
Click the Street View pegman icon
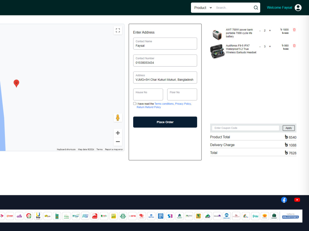(x=118, y=118)
